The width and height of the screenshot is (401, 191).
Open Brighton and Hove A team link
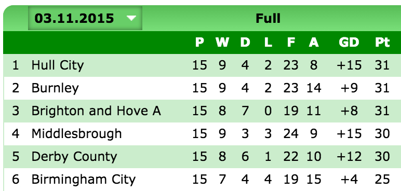tap(96, 111)
